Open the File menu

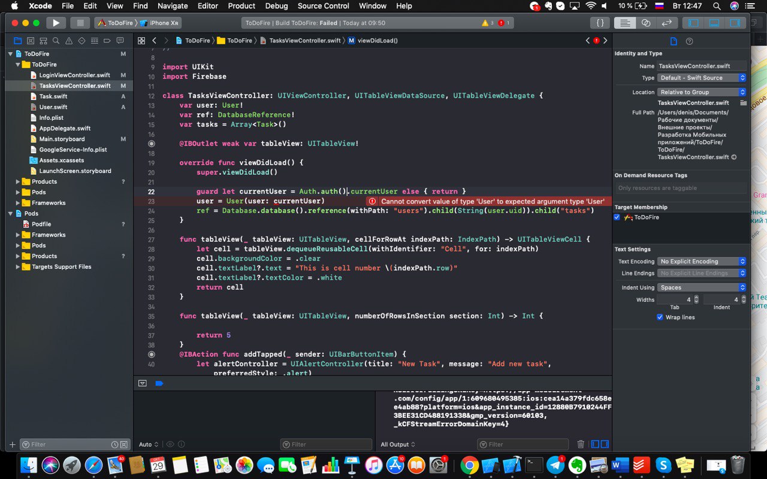coord(68,6)
